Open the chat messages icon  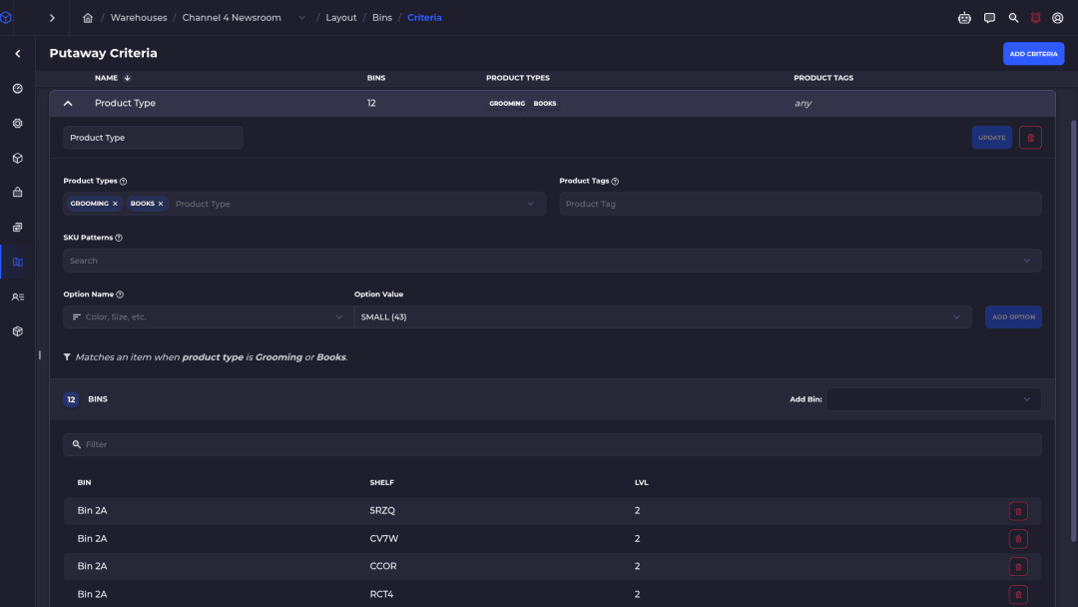[x=989, y=18]
